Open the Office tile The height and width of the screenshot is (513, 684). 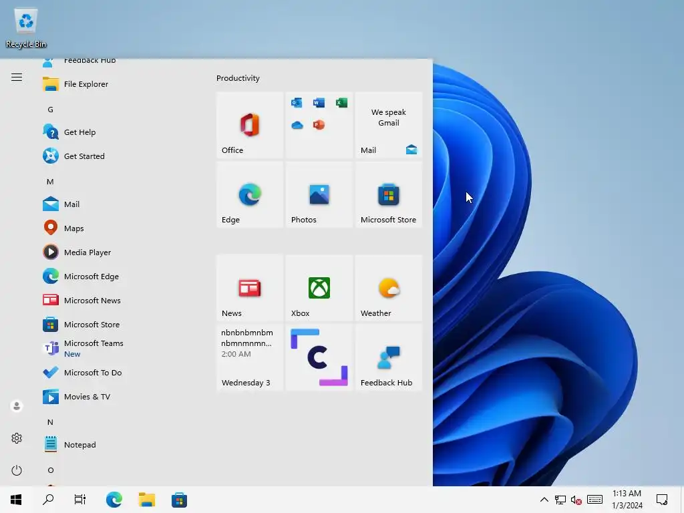pos(250,125)
